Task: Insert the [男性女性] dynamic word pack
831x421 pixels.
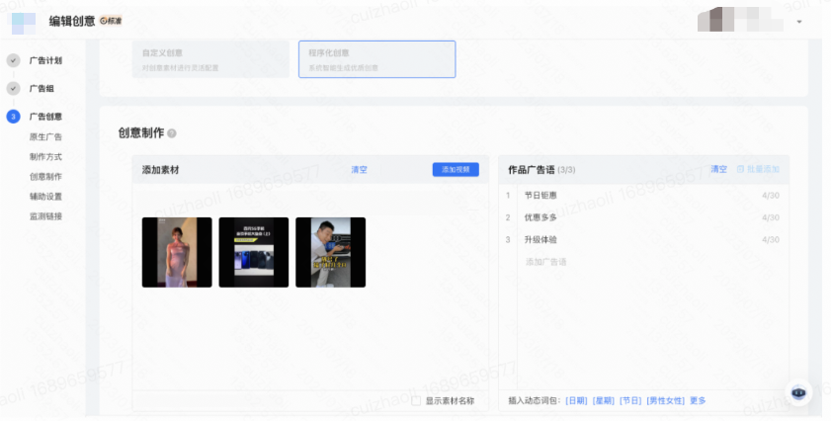Action: click(665, 401)
